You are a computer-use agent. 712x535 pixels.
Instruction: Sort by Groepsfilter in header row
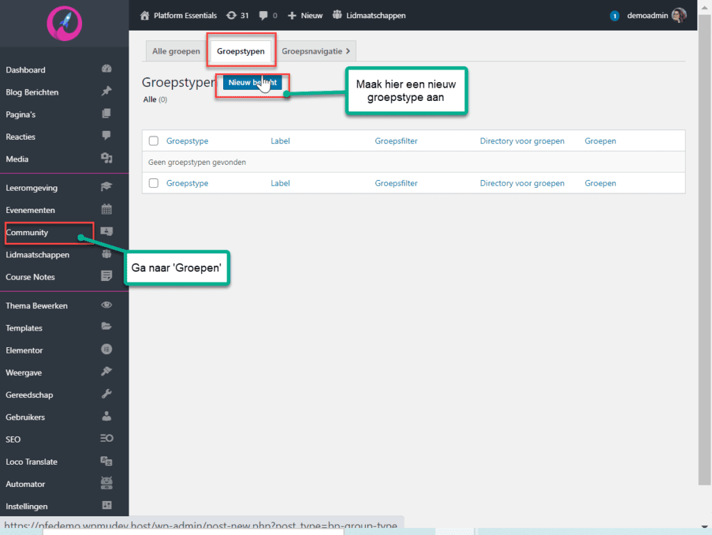396,141
